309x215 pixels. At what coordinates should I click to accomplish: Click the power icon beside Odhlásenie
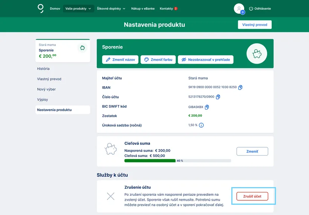click(x=251, y=8)
